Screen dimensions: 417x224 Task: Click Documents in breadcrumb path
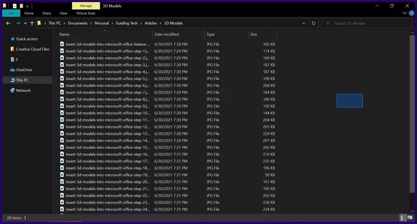[x=77, y=23]
